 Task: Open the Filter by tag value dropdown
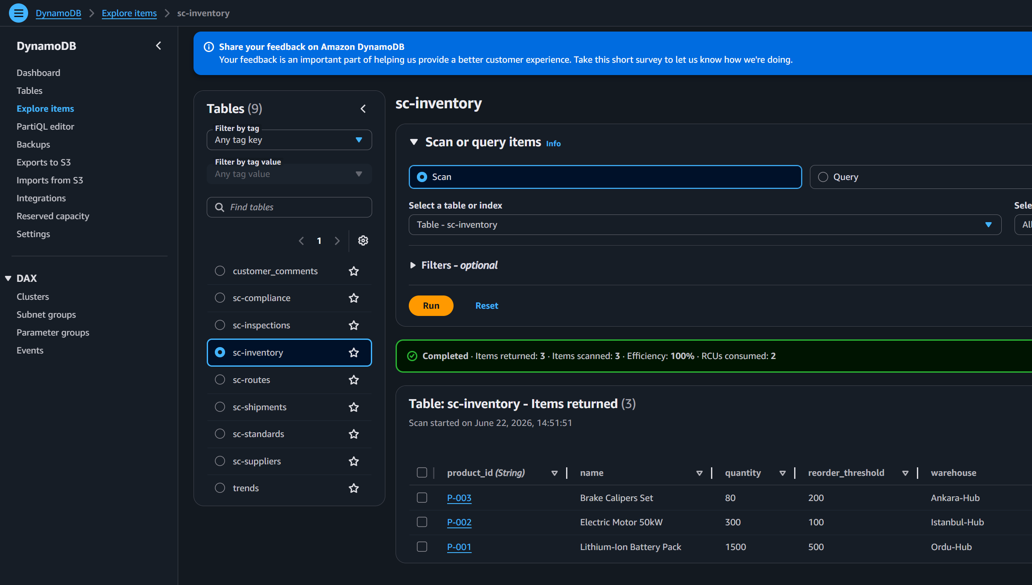[289, 174]
